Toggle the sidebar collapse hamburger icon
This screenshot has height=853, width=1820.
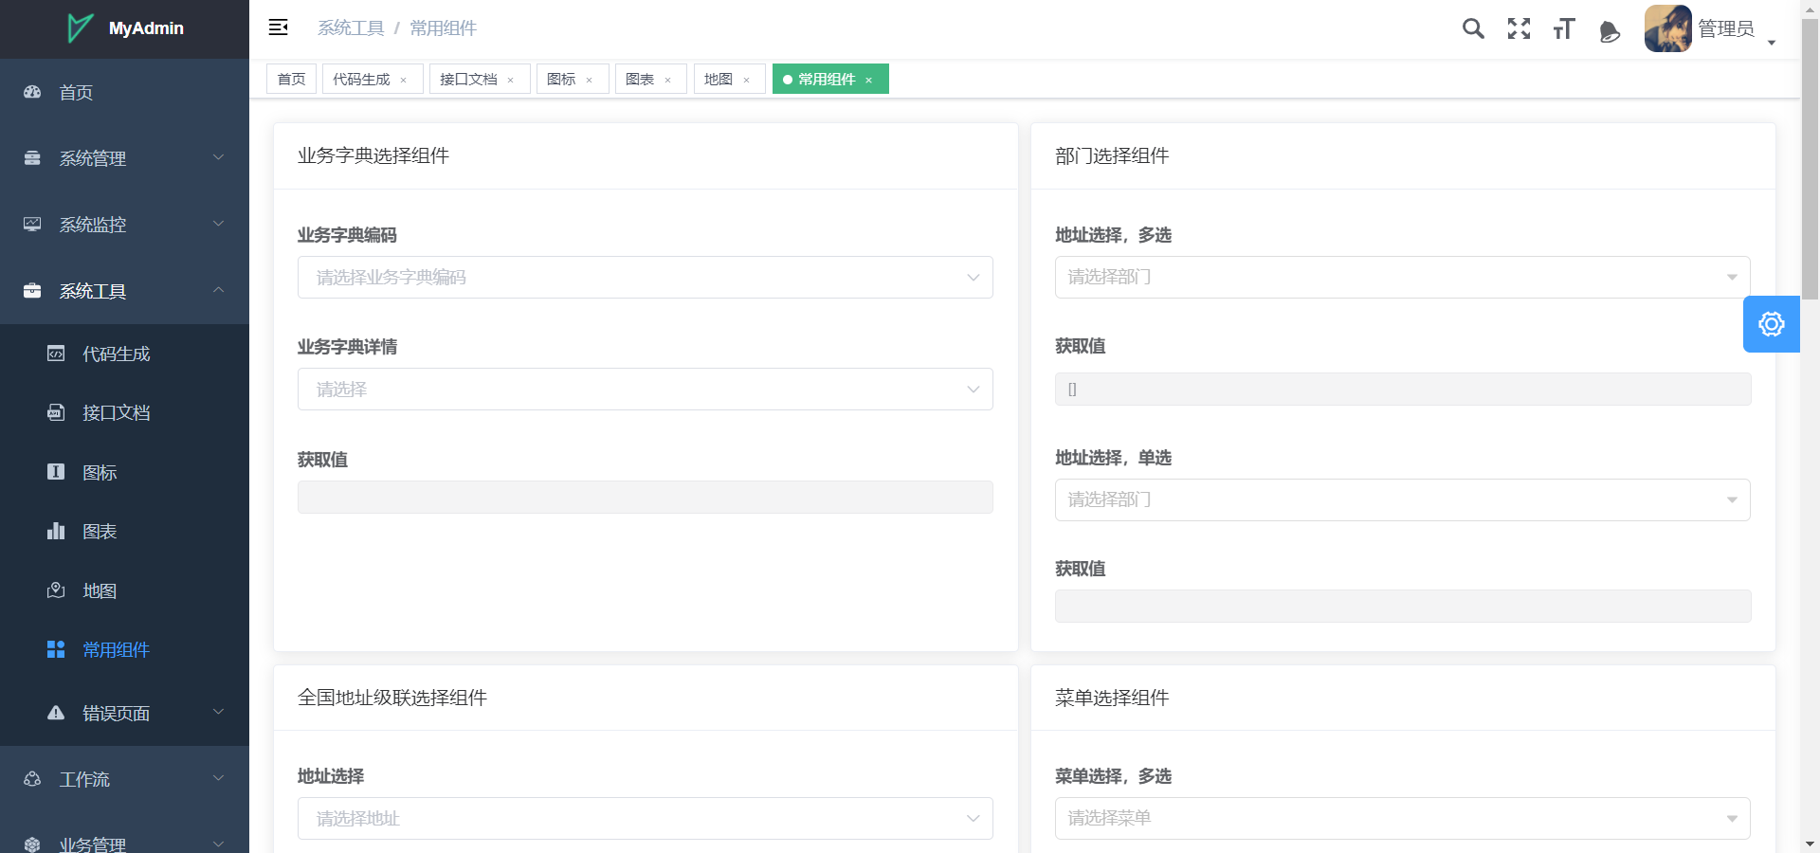pyautogui.click(x=278, y=27)
